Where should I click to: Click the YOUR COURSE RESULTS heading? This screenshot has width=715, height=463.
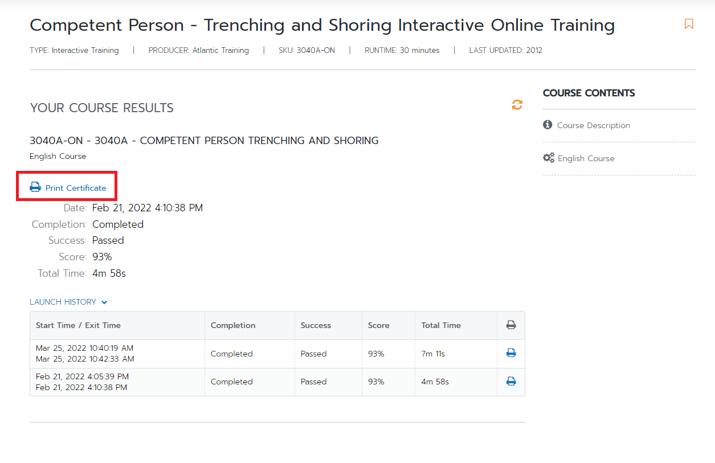click(101, 108)
